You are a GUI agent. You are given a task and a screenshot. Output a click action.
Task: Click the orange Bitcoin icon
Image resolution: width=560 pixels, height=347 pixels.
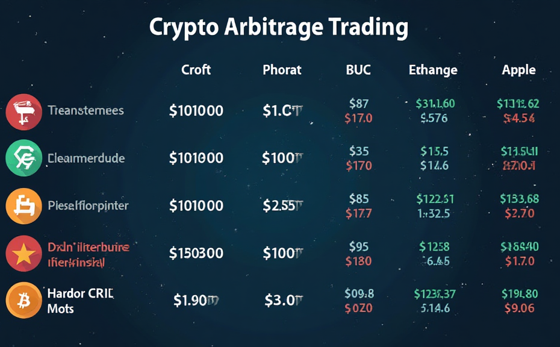click(23, 301)
